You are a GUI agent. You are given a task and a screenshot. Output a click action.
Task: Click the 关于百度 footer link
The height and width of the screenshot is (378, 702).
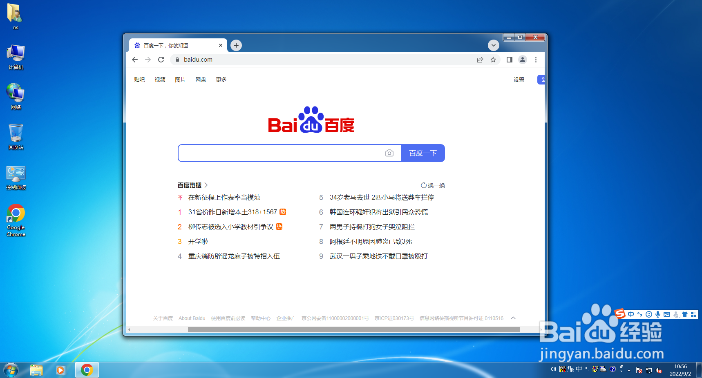[163, 318]
